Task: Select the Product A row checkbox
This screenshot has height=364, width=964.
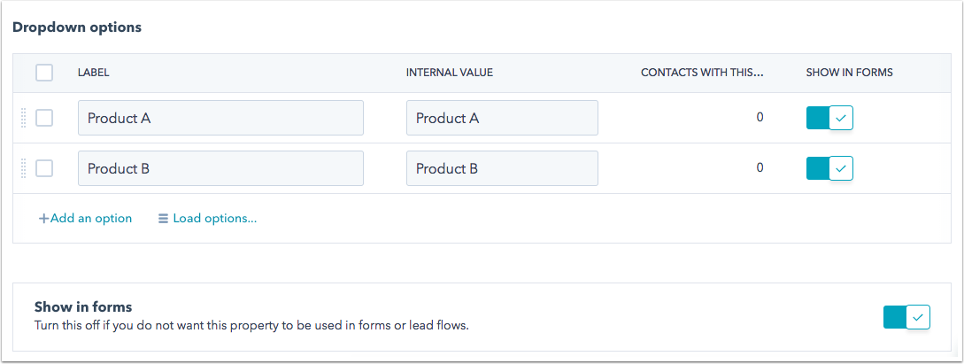Action: coord(44,118)
